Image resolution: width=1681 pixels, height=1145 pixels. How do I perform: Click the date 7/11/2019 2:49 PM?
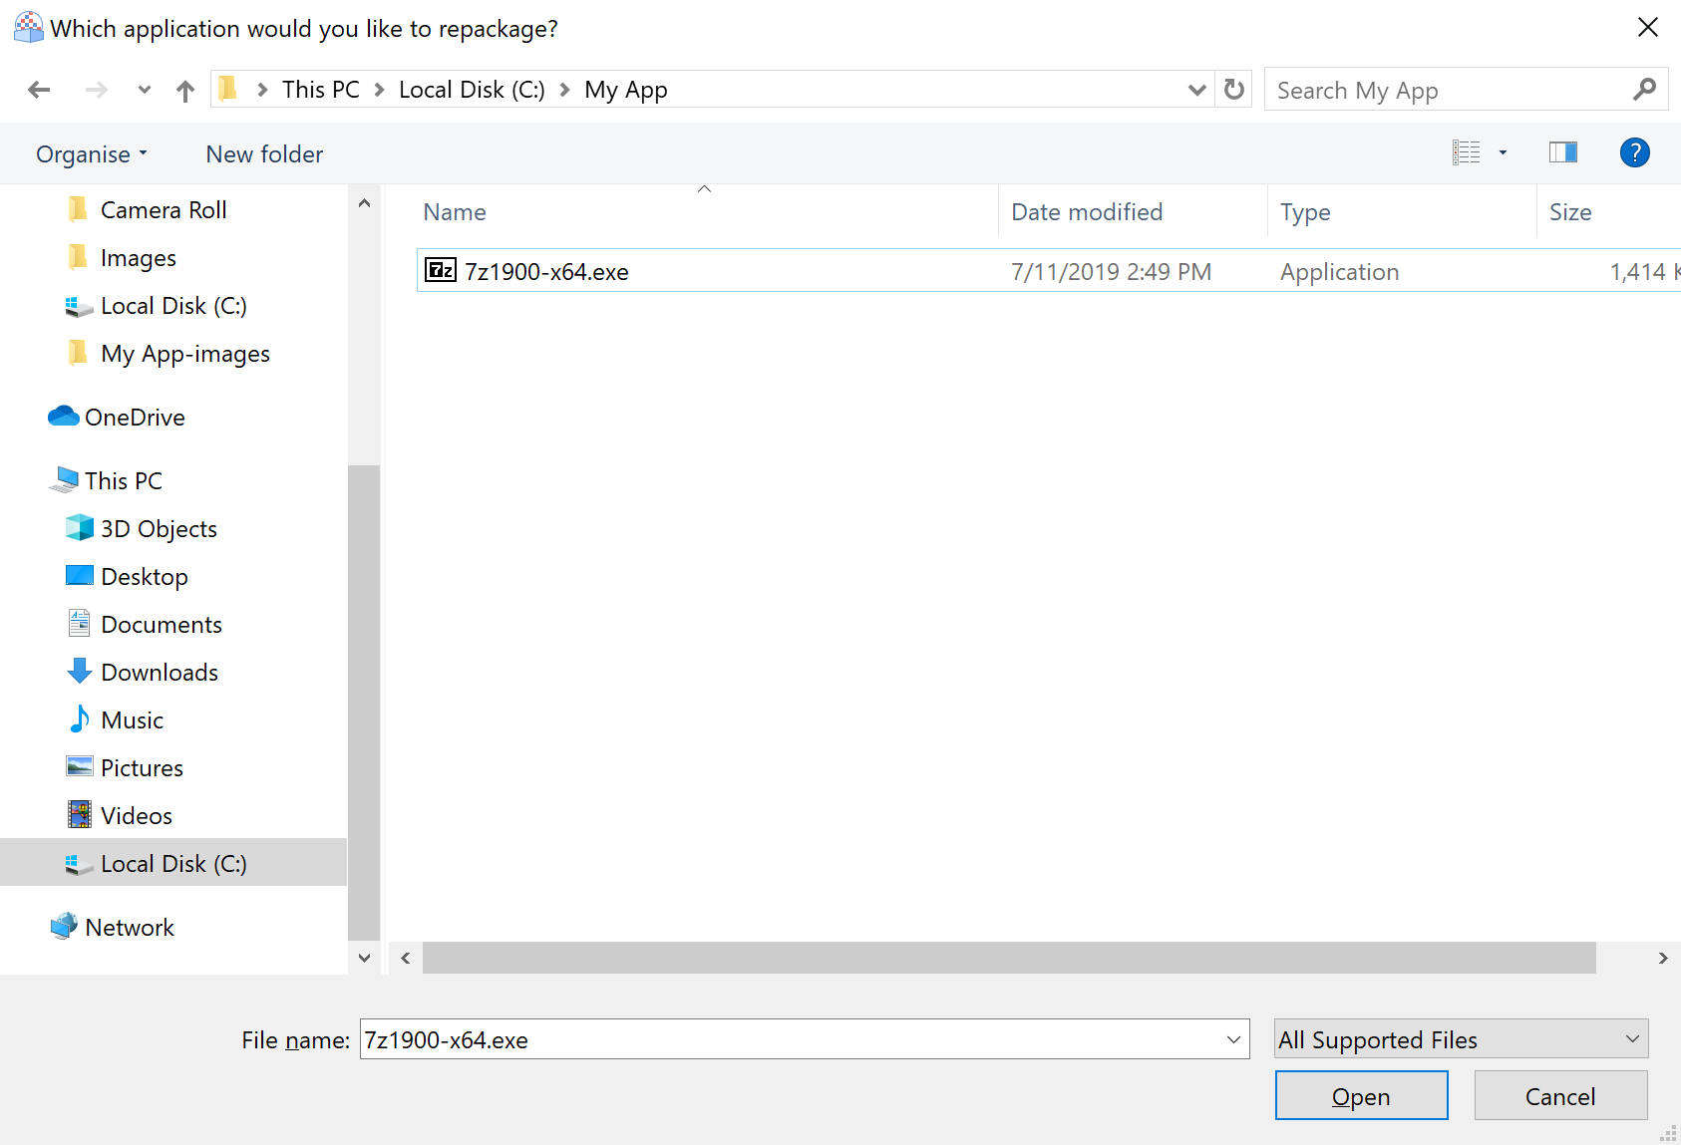coord(1111,272)
